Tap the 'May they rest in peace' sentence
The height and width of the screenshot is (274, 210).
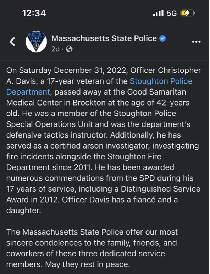(88, 264)
